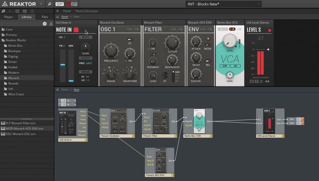
Task: Click the Reaktor logo icon
Action: [x=4, y=4]
